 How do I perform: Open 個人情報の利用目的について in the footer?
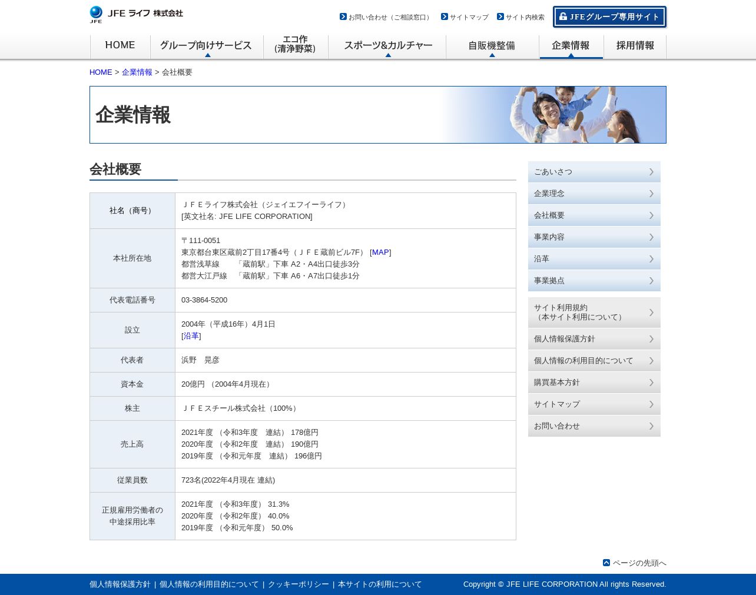209,584
